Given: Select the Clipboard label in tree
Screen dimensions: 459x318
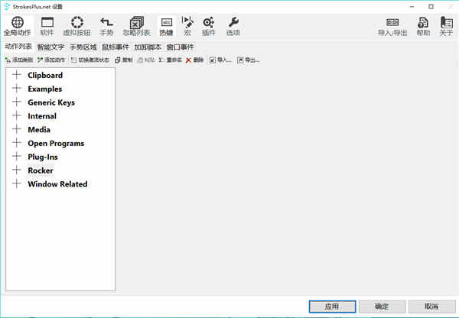Looking at the screenshot, I should click(x=45, y=75).
